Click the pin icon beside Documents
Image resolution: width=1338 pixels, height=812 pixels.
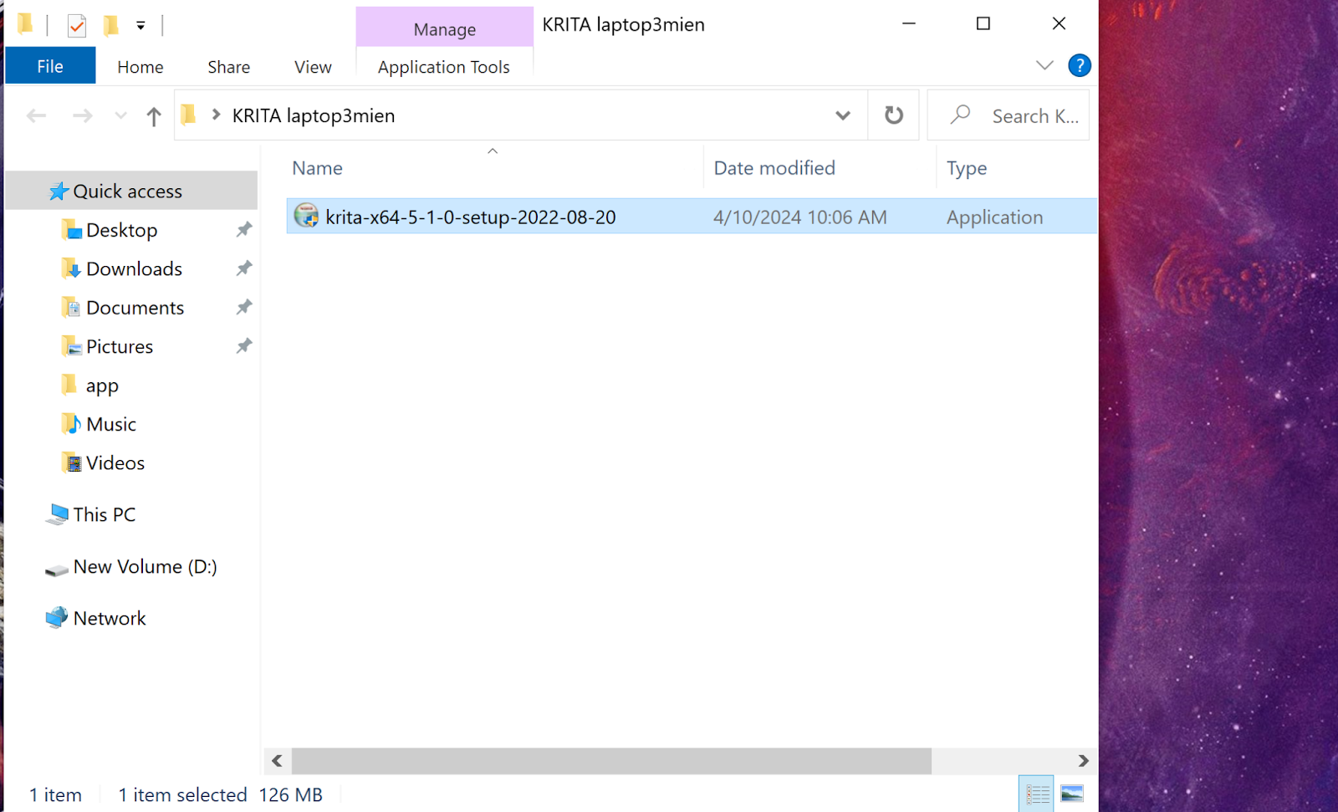pyautogui.click(x=243, y=307)
